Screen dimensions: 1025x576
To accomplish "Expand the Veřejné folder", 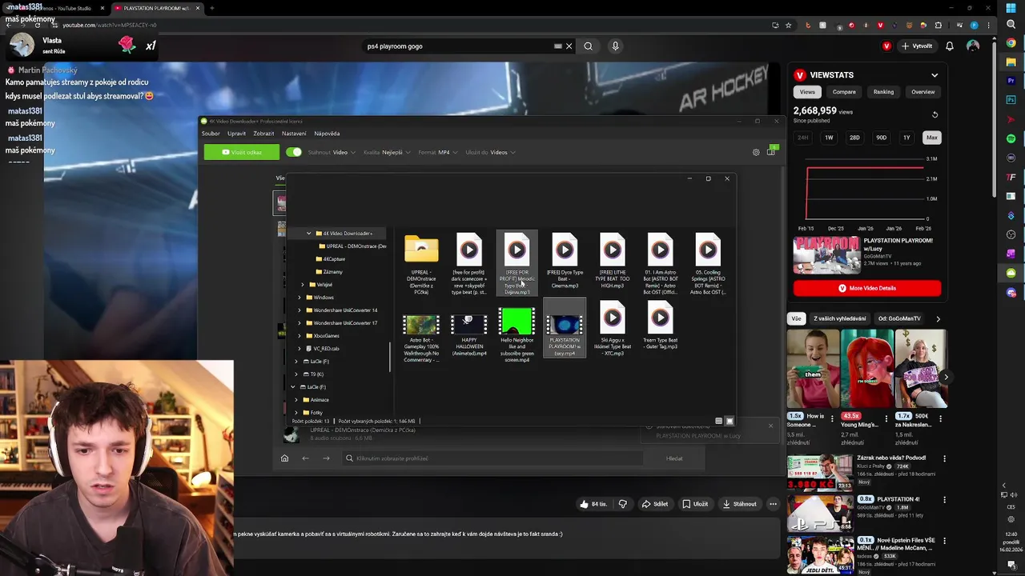I will point(302,285).
